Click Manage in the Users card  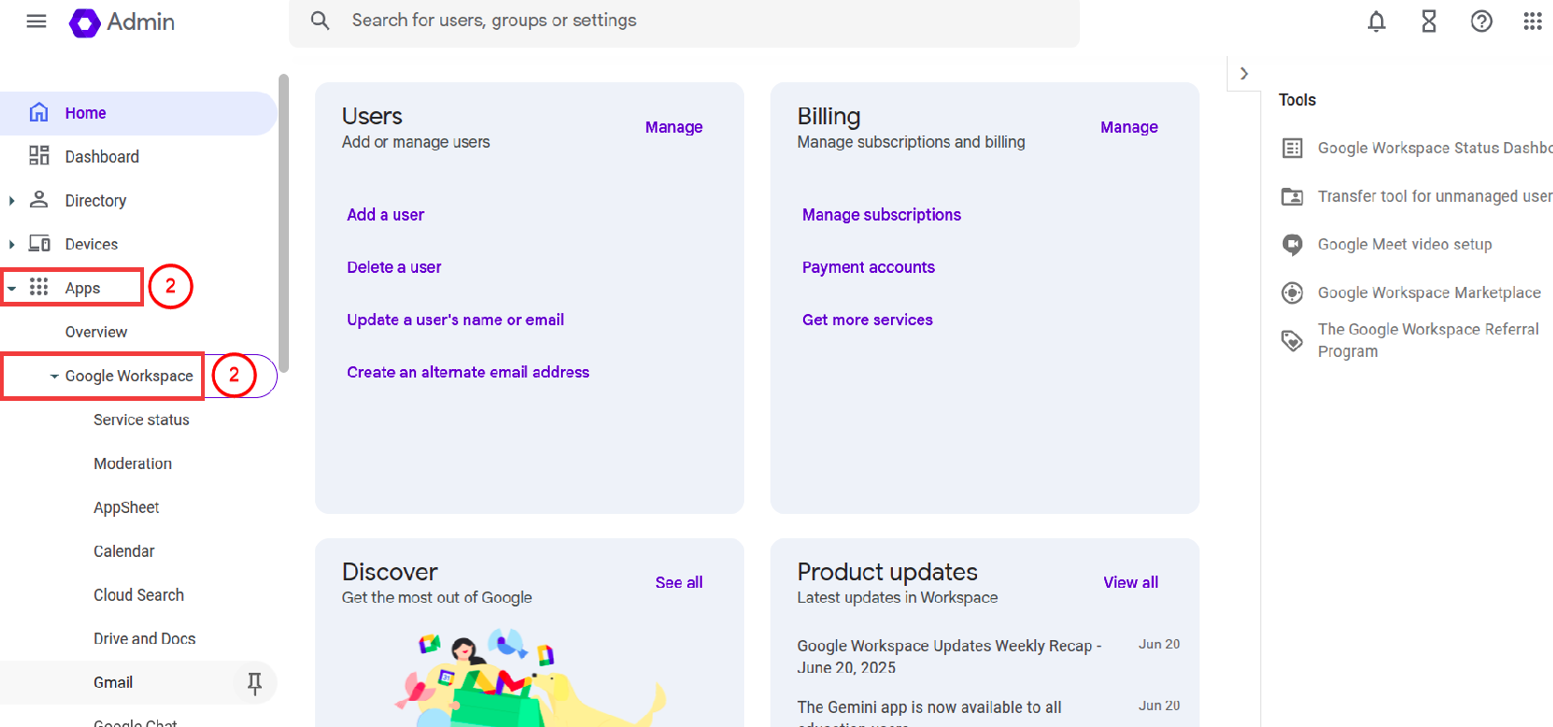coord(674,127)
